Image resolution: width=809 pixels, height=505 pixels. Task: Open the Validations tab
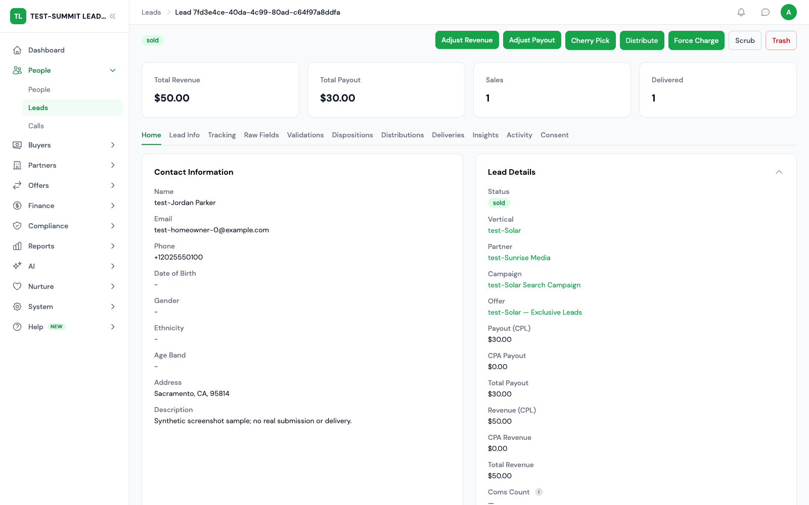[305, 135]
